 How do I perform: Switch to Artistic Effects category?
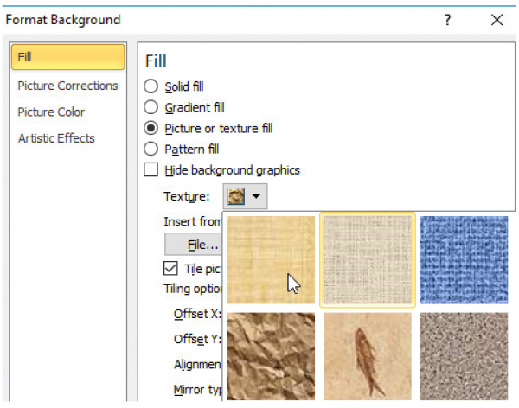pyautogui.click(x=56, y=138)
